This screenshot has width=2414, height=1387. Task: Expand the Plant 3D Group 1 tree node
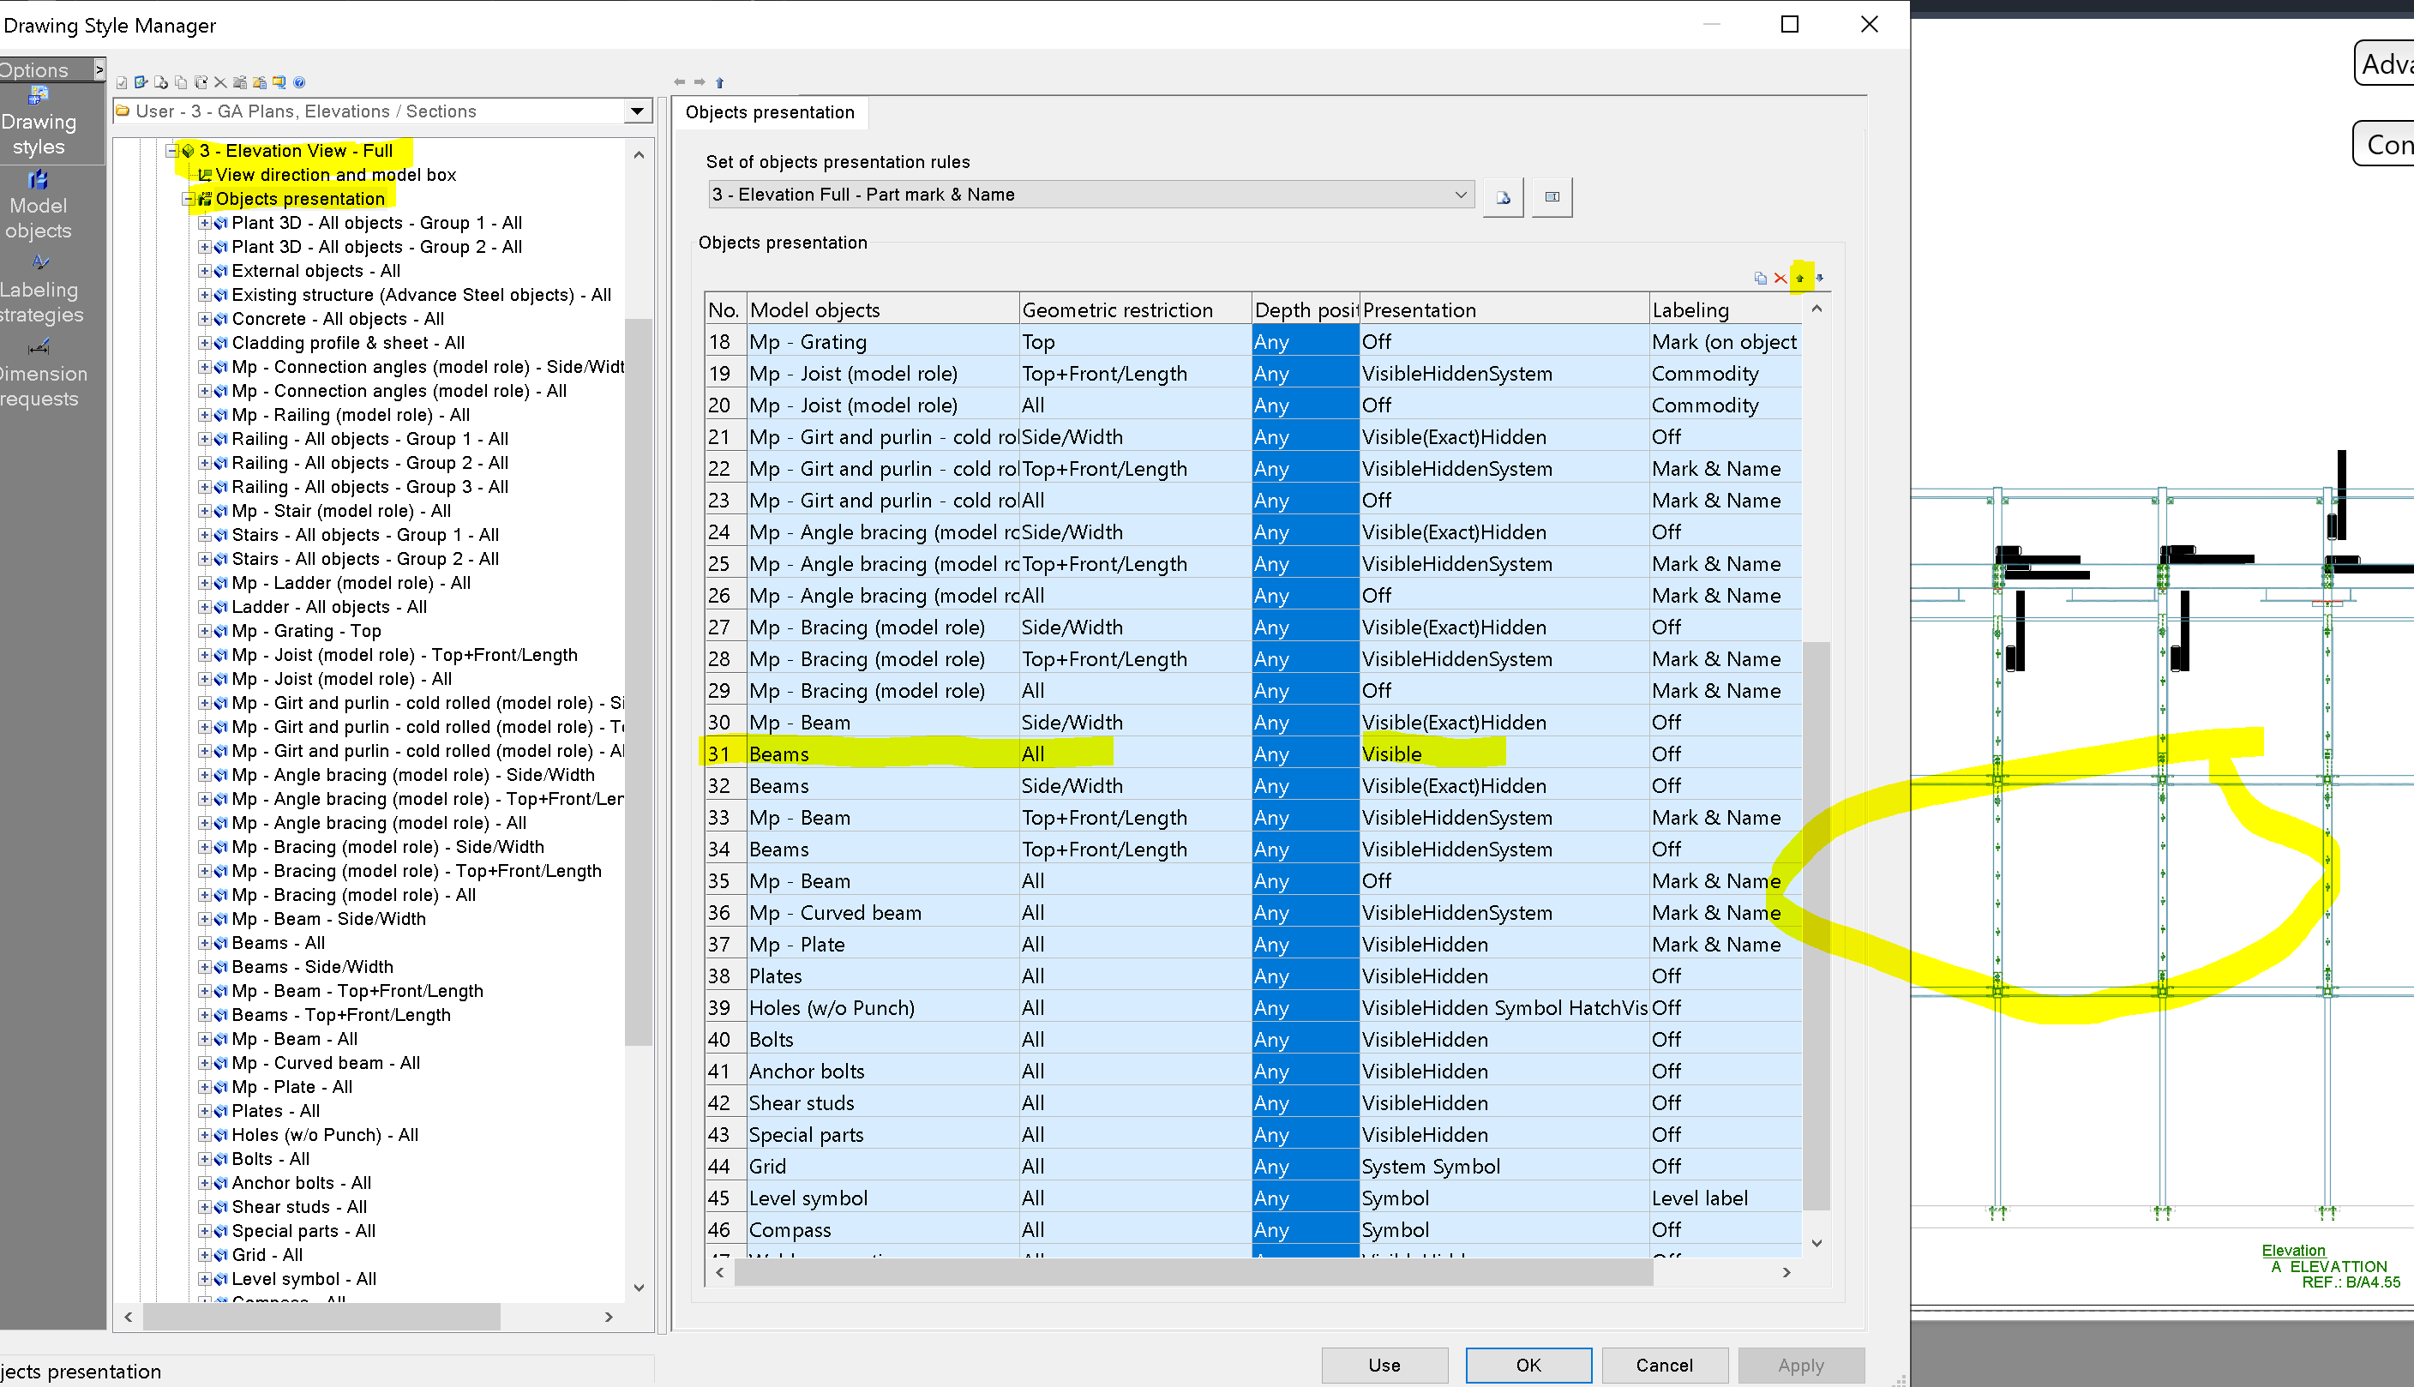[x=204, y=222]
